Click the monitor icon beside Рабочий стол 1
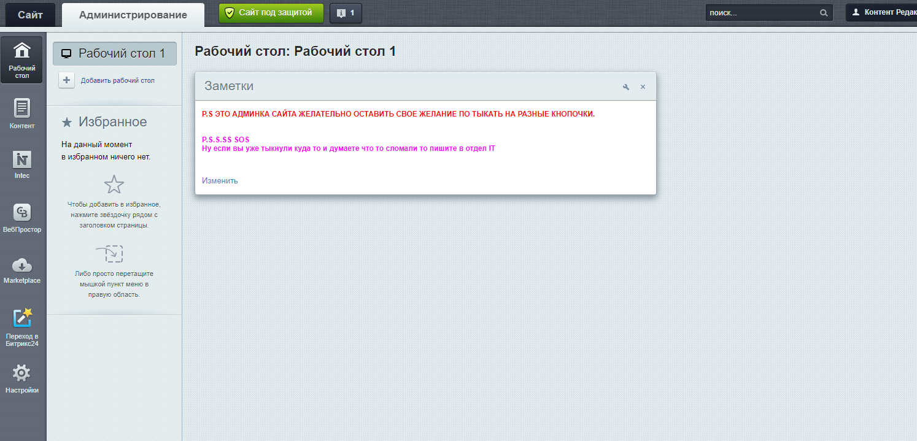This screenshot has height=441, width=917. [x=66, y=54]
